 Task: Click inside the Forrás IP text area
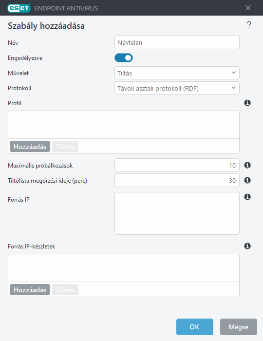point(177,213)
